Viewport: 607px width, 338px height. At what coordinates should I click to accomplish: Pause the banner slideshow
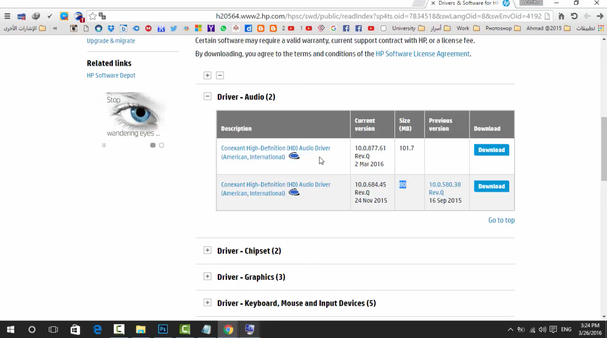104,145
